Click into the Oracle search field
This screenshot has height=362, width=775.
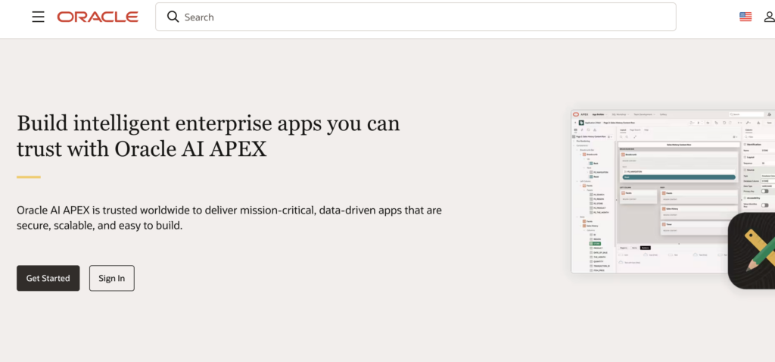[424, 17]
